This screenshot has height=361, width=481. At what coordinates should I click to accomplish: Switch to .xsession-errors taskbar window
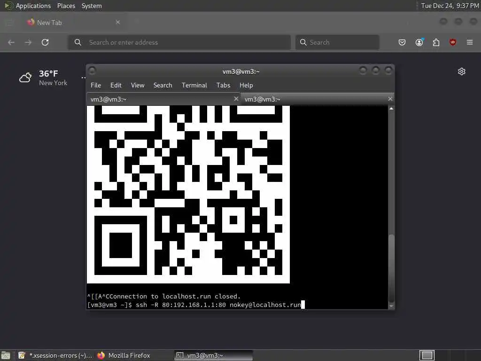(x=55, y=355)
